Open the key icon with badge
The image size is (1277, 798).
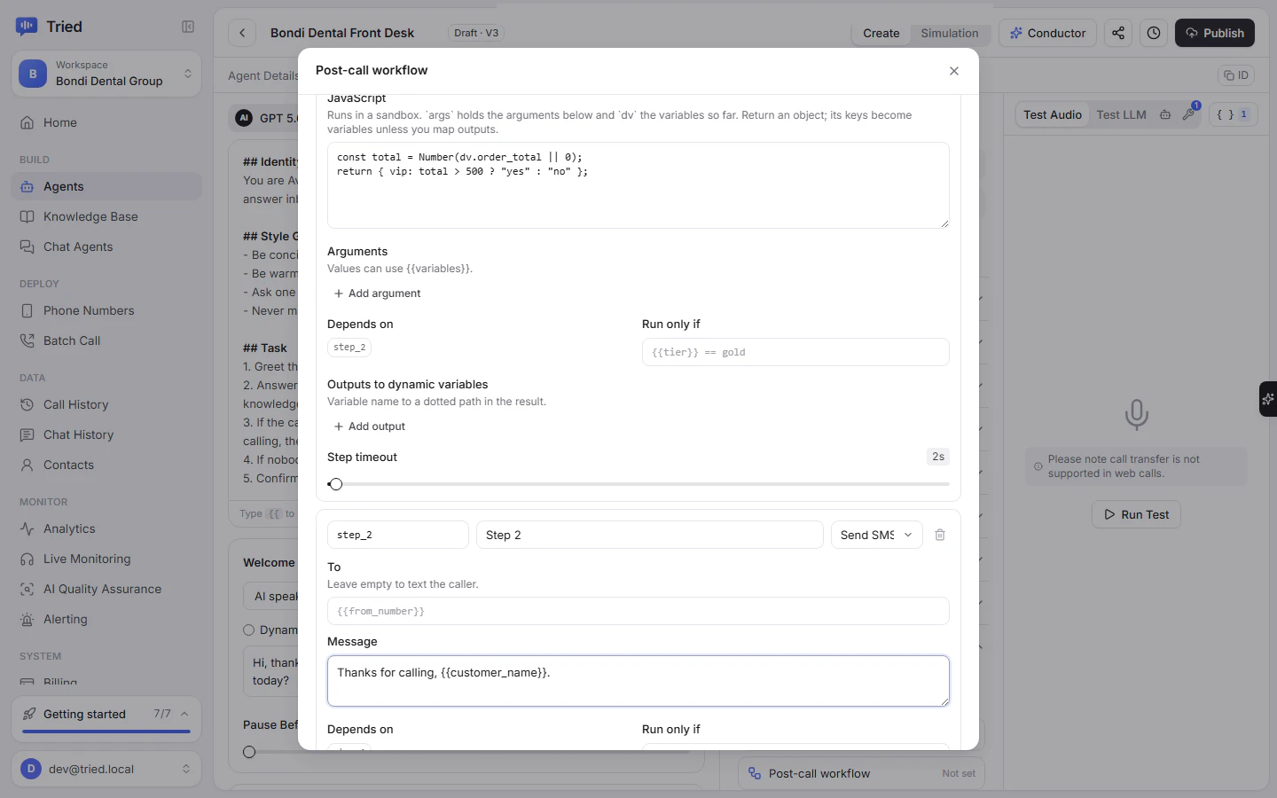(x=1189, y=114)
